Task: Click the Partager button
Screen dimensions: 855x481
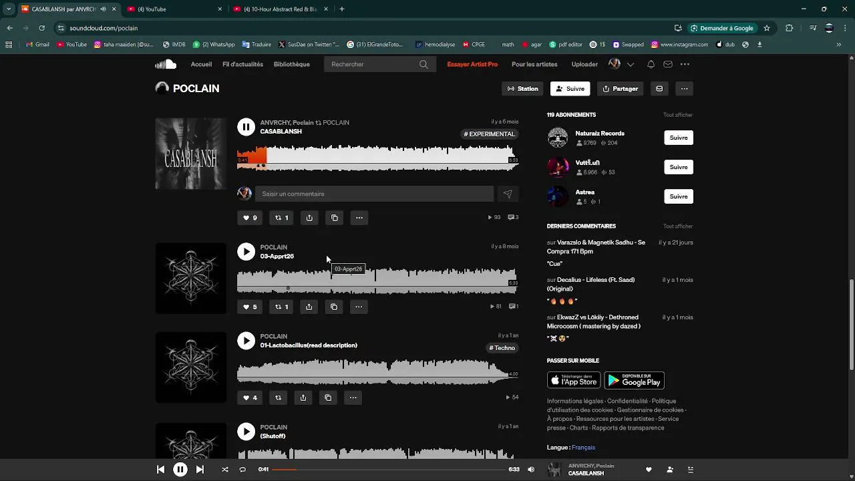Action: 620,89
